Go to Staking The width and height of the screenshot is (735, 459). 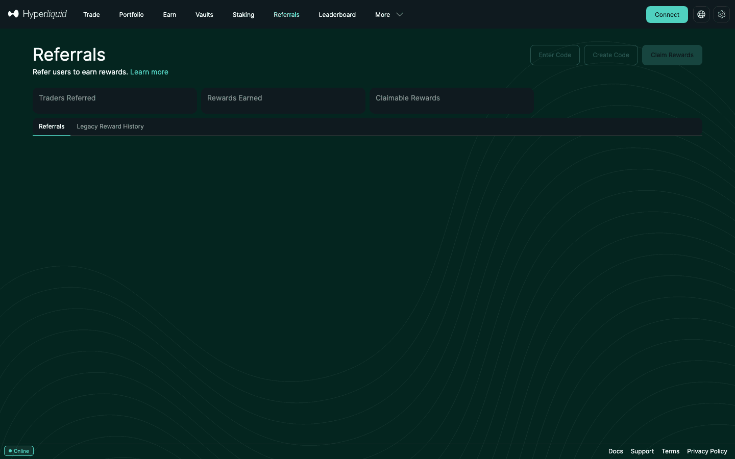coord(243,14)
